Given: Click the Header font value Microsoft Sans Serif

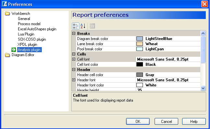Looking at the screenshot, I should click(x=163, y=80).
